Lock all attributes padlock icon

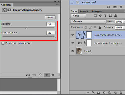[x=99, y=27]
